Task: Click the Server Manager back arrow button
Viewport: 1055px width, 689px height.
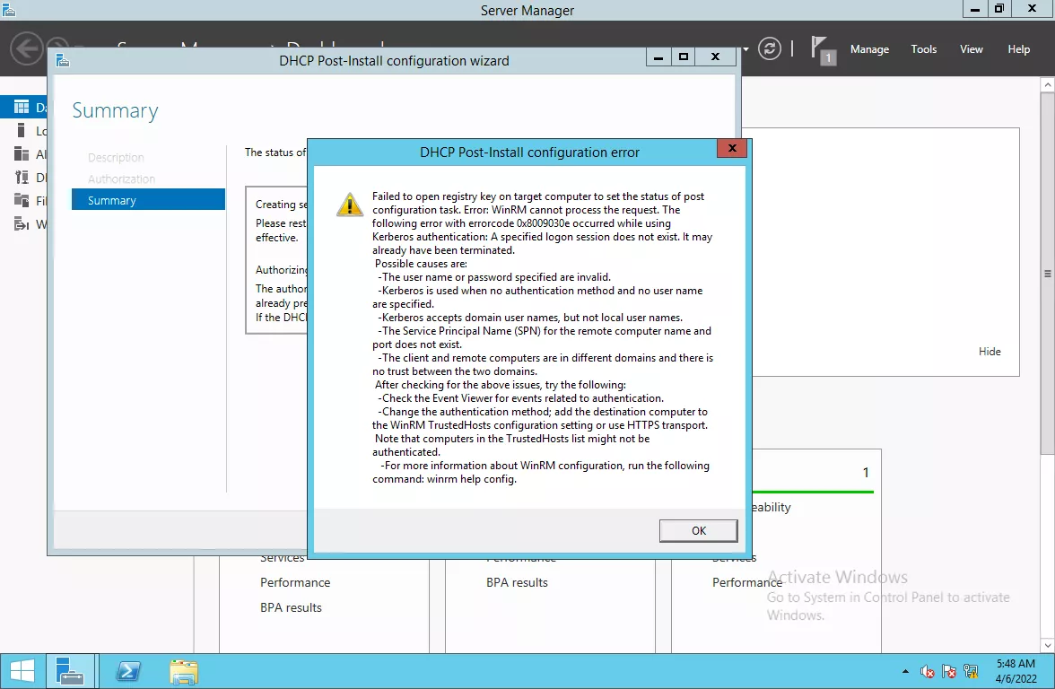Action: coord(27,48)
